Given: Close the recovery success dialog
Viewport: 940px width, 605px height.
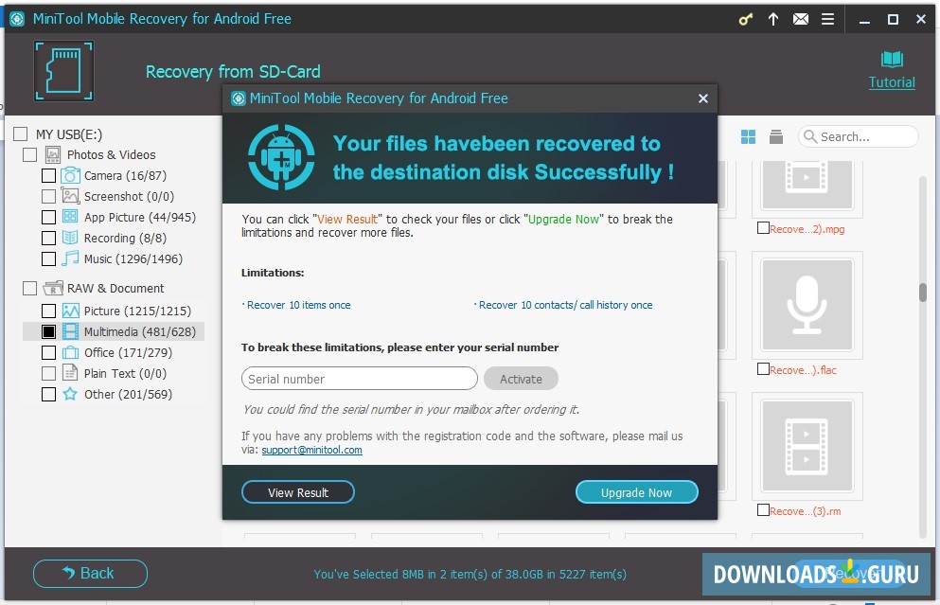Looking at the screenshot, I should 703,98.
